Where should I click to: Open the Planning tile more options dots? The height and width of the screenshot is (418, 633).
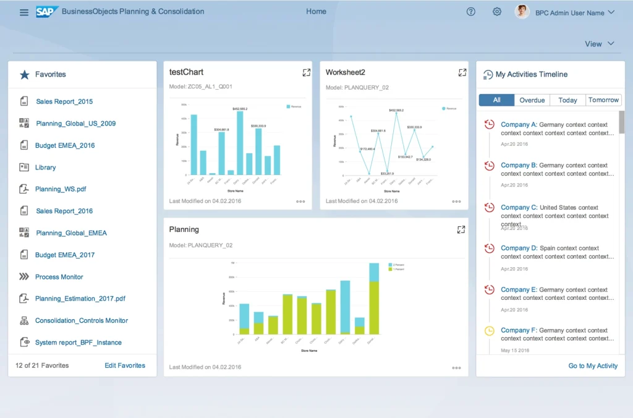(x=457, y=367)
